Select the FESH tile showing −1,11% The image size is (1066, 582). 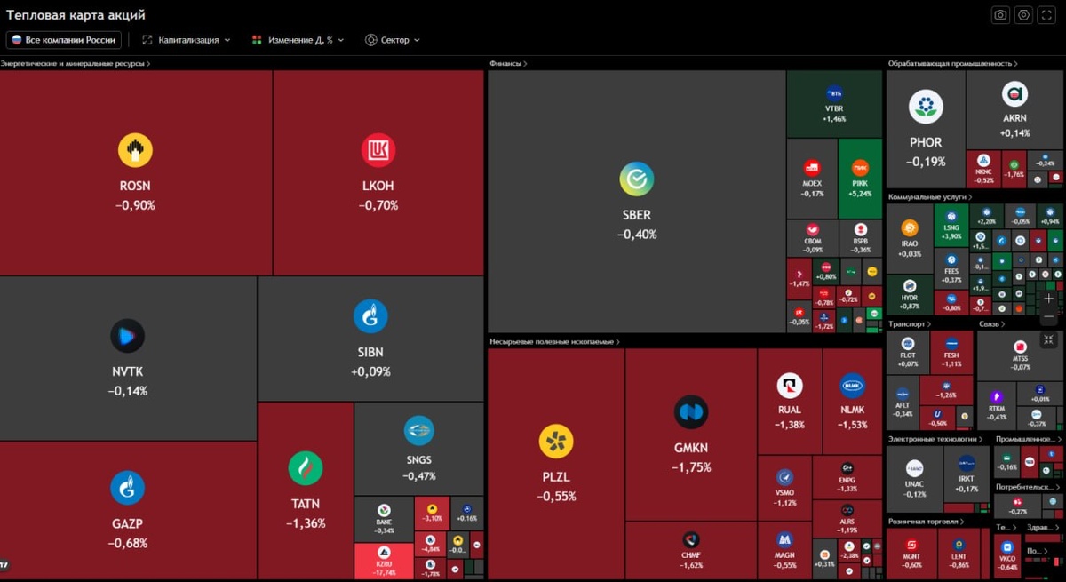click(x=951, y=352)
